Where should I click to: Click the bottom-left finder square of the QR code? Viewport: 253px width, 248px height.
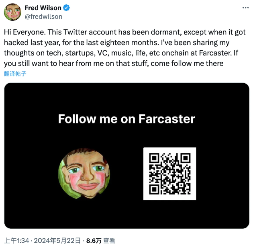[155, 189]
